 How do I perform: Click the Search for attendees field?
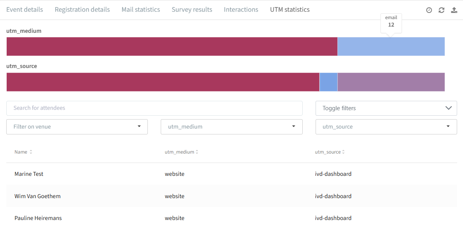pyautogui.click(x=154, y=108)
